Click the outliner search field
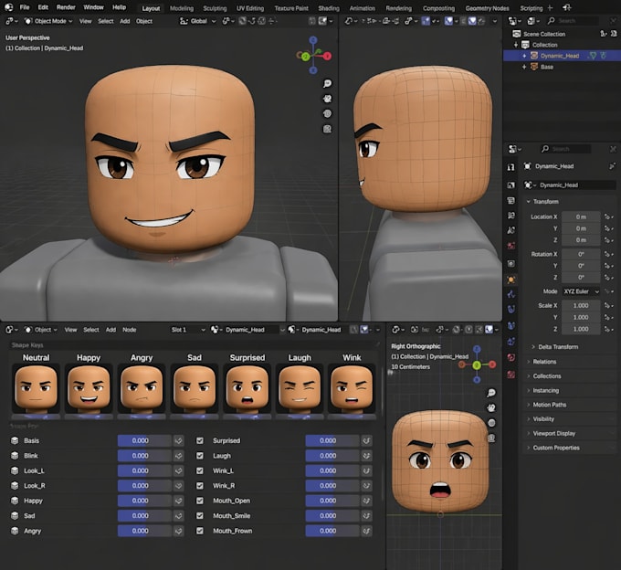Screen dimensions: 621x570 click(x=573, y=21)
